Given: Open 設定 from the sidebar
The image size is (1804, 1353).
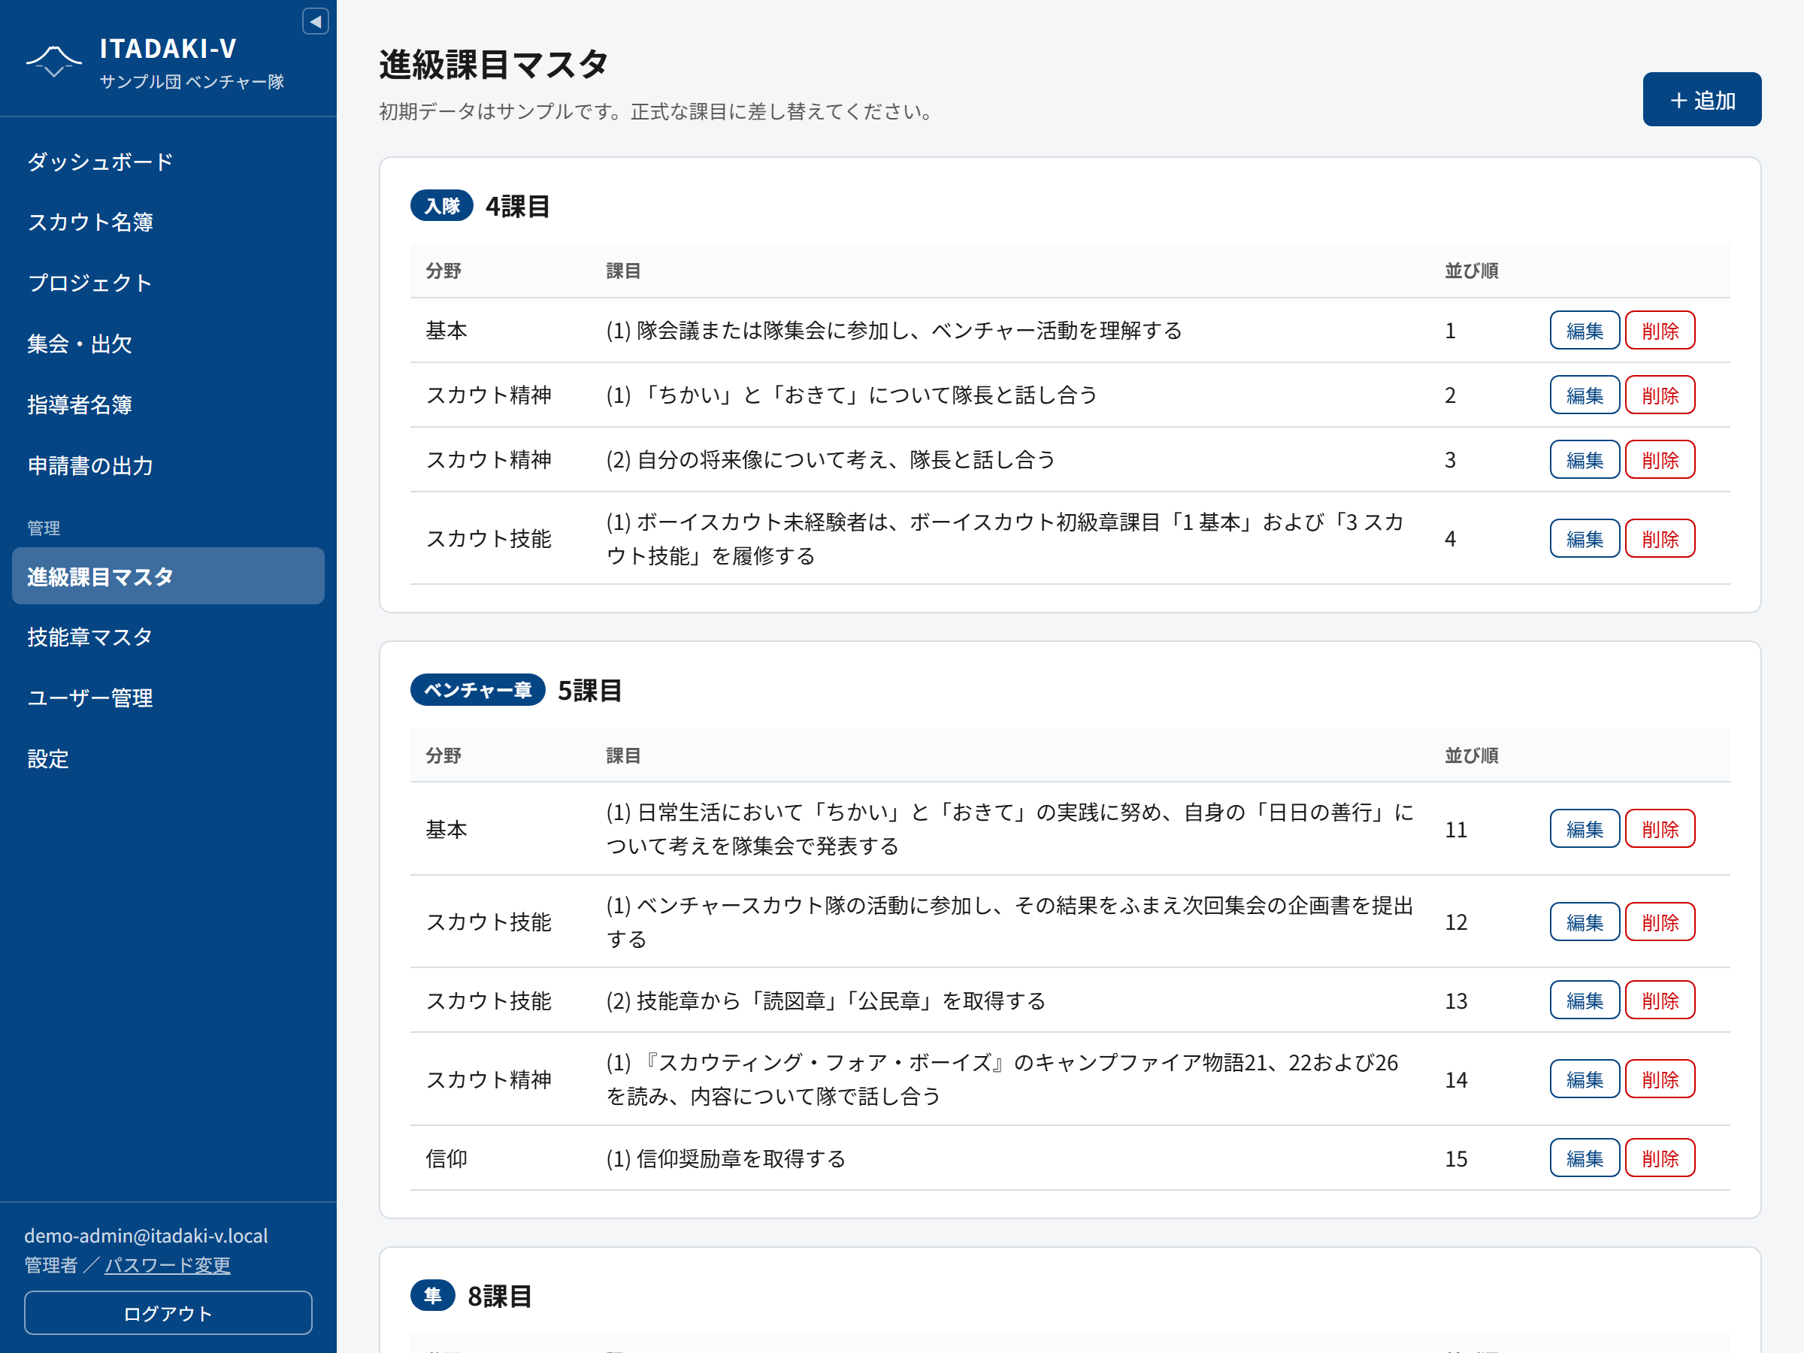Looking at the screenshot, I should point(168,759).
